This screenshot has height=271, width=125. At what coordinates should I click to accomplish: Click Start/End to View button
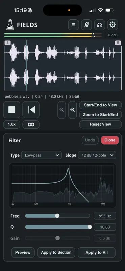(101, 105)
